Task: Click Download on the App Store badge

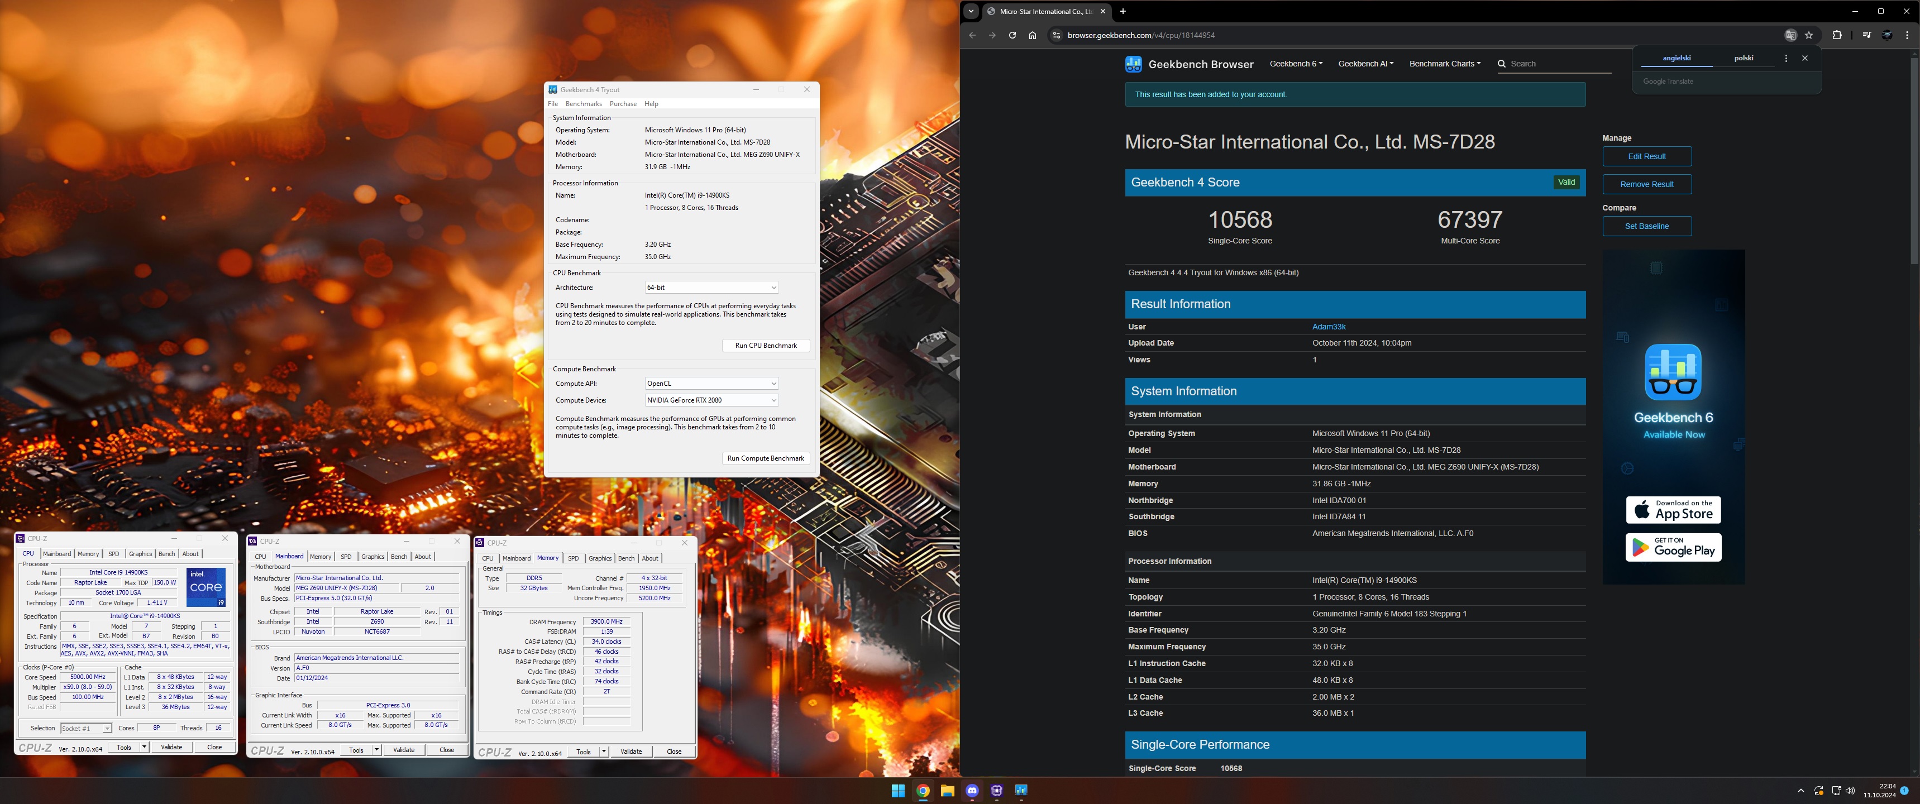Action: click(1673, 510)
